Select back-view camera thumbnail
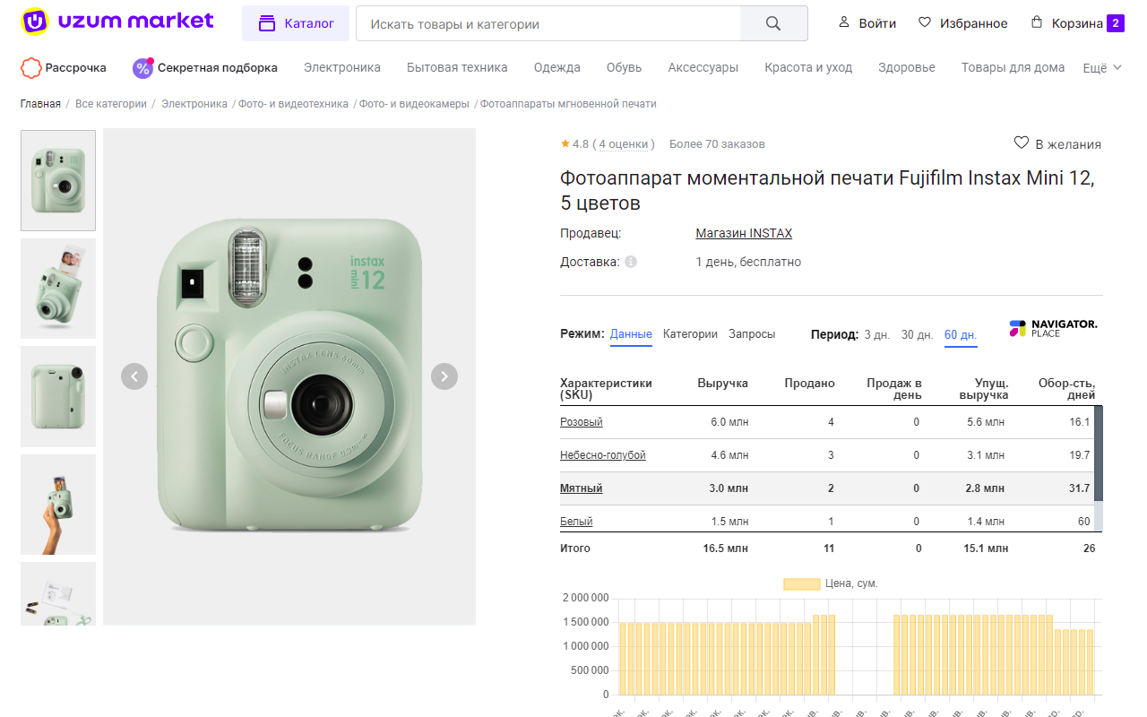Image resolution: width=1147 pixels, height=717 pixels. [58, 396]
